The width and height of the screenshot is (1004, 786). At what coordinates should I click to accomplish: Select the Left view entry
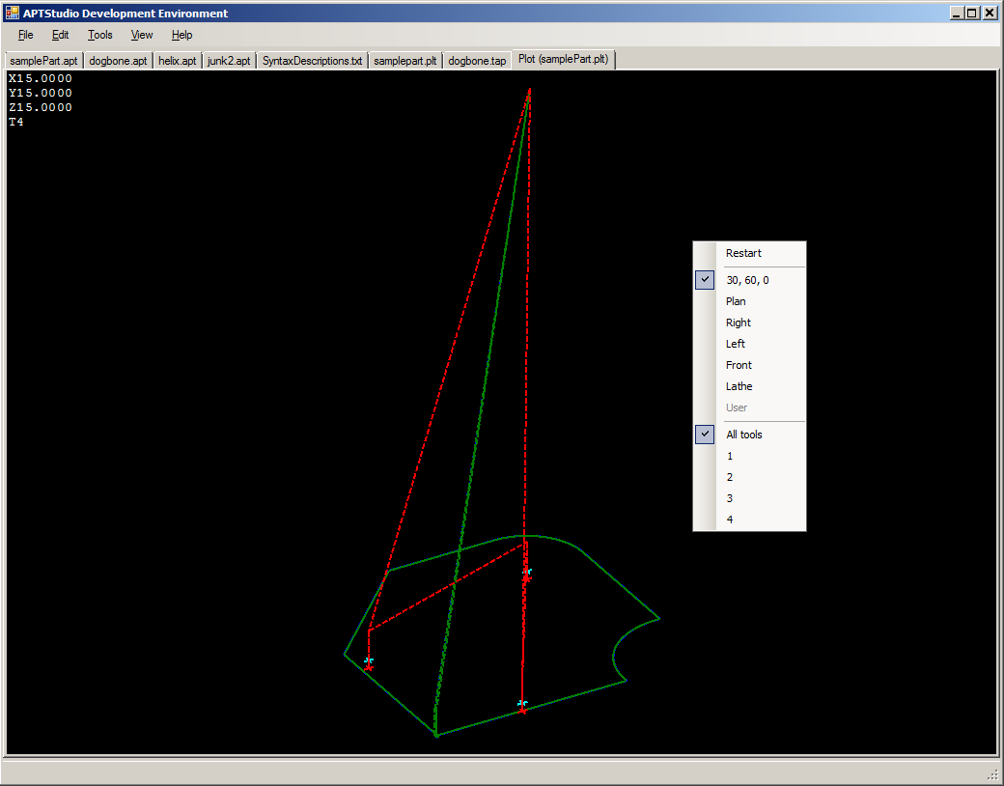[749, 344]
